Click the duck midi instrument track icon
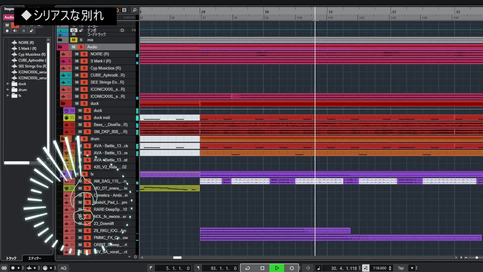Viewport: 483px width, 272px height. click(66, 117)
